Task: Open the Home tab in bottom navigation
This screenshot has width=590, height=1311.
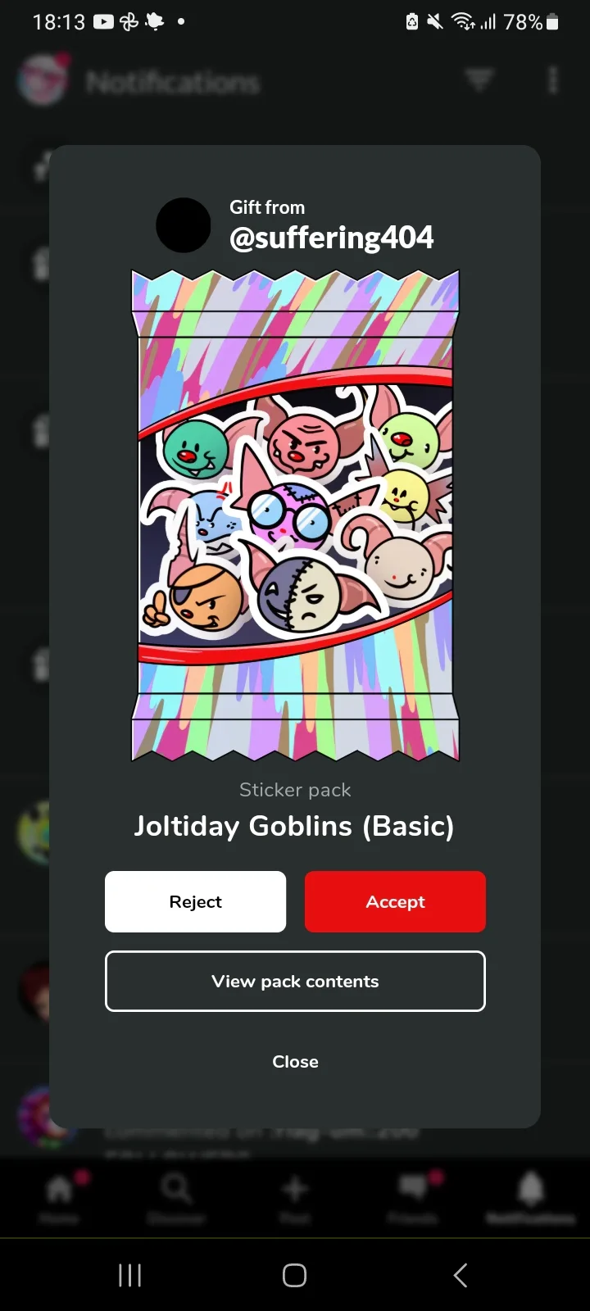Action: click(x=59, y=1196)
